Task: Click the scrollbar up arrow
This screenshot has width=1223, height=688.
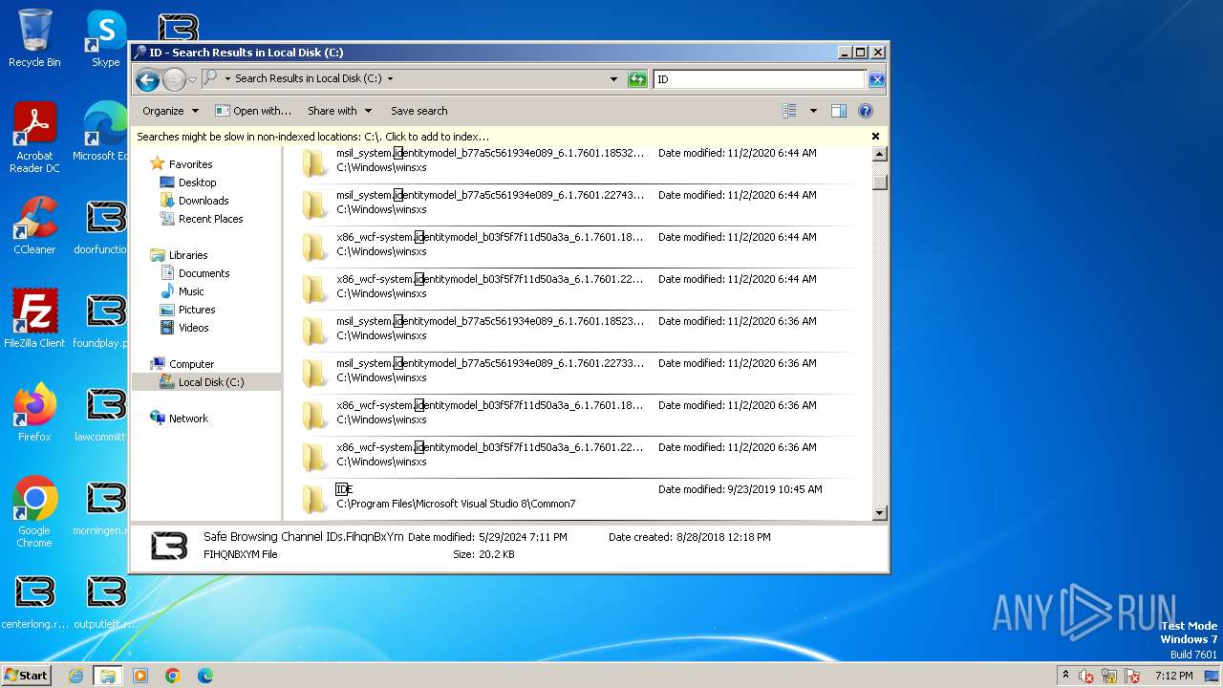Action: pos(880,154)
